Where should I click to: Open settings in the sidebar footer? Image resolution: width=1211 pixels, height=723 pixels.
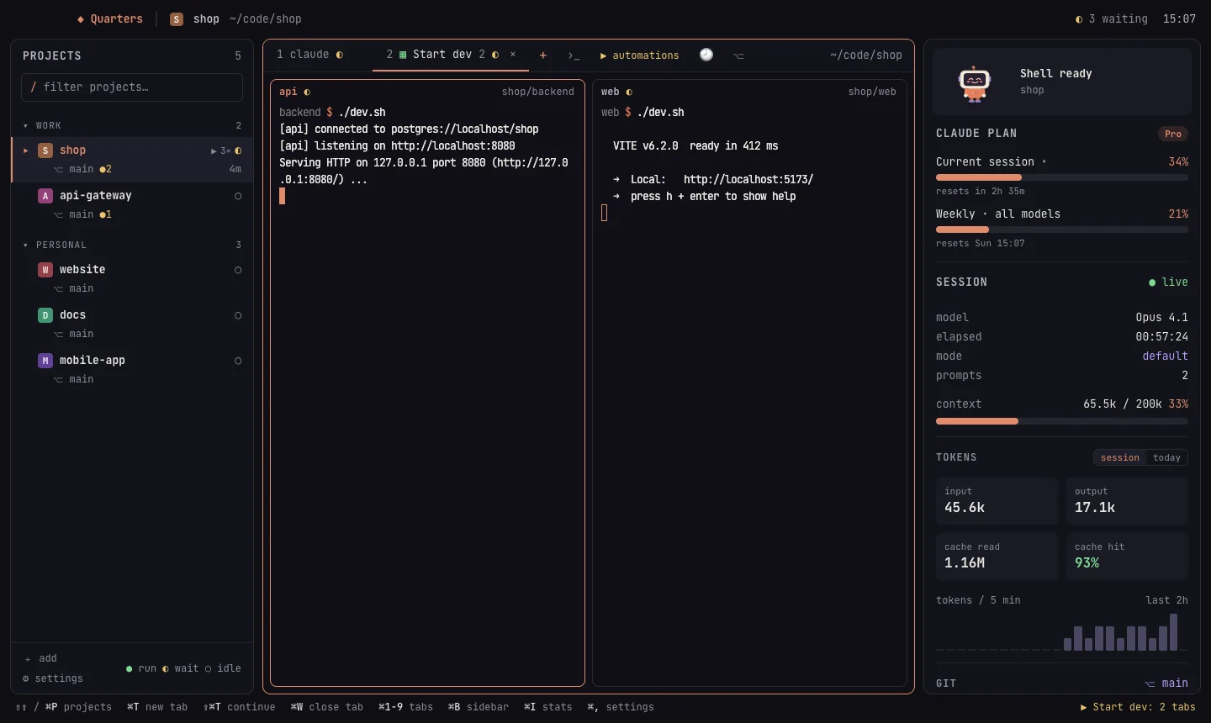point(53,678)
